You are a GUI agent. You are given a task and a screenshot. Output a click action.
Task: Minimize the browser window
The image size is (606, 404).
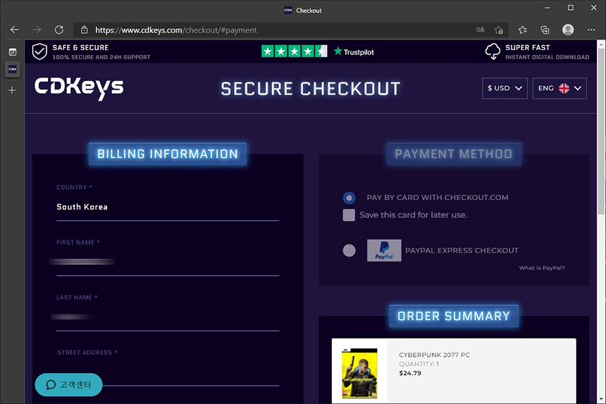click(548, 8)
